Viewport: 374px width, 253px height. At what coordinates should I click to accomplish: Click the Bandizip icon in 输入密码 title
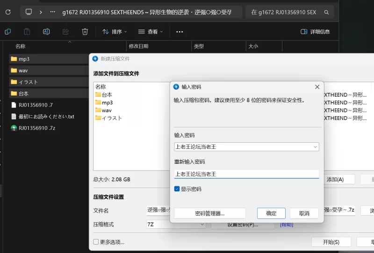(x=176, y=87)
